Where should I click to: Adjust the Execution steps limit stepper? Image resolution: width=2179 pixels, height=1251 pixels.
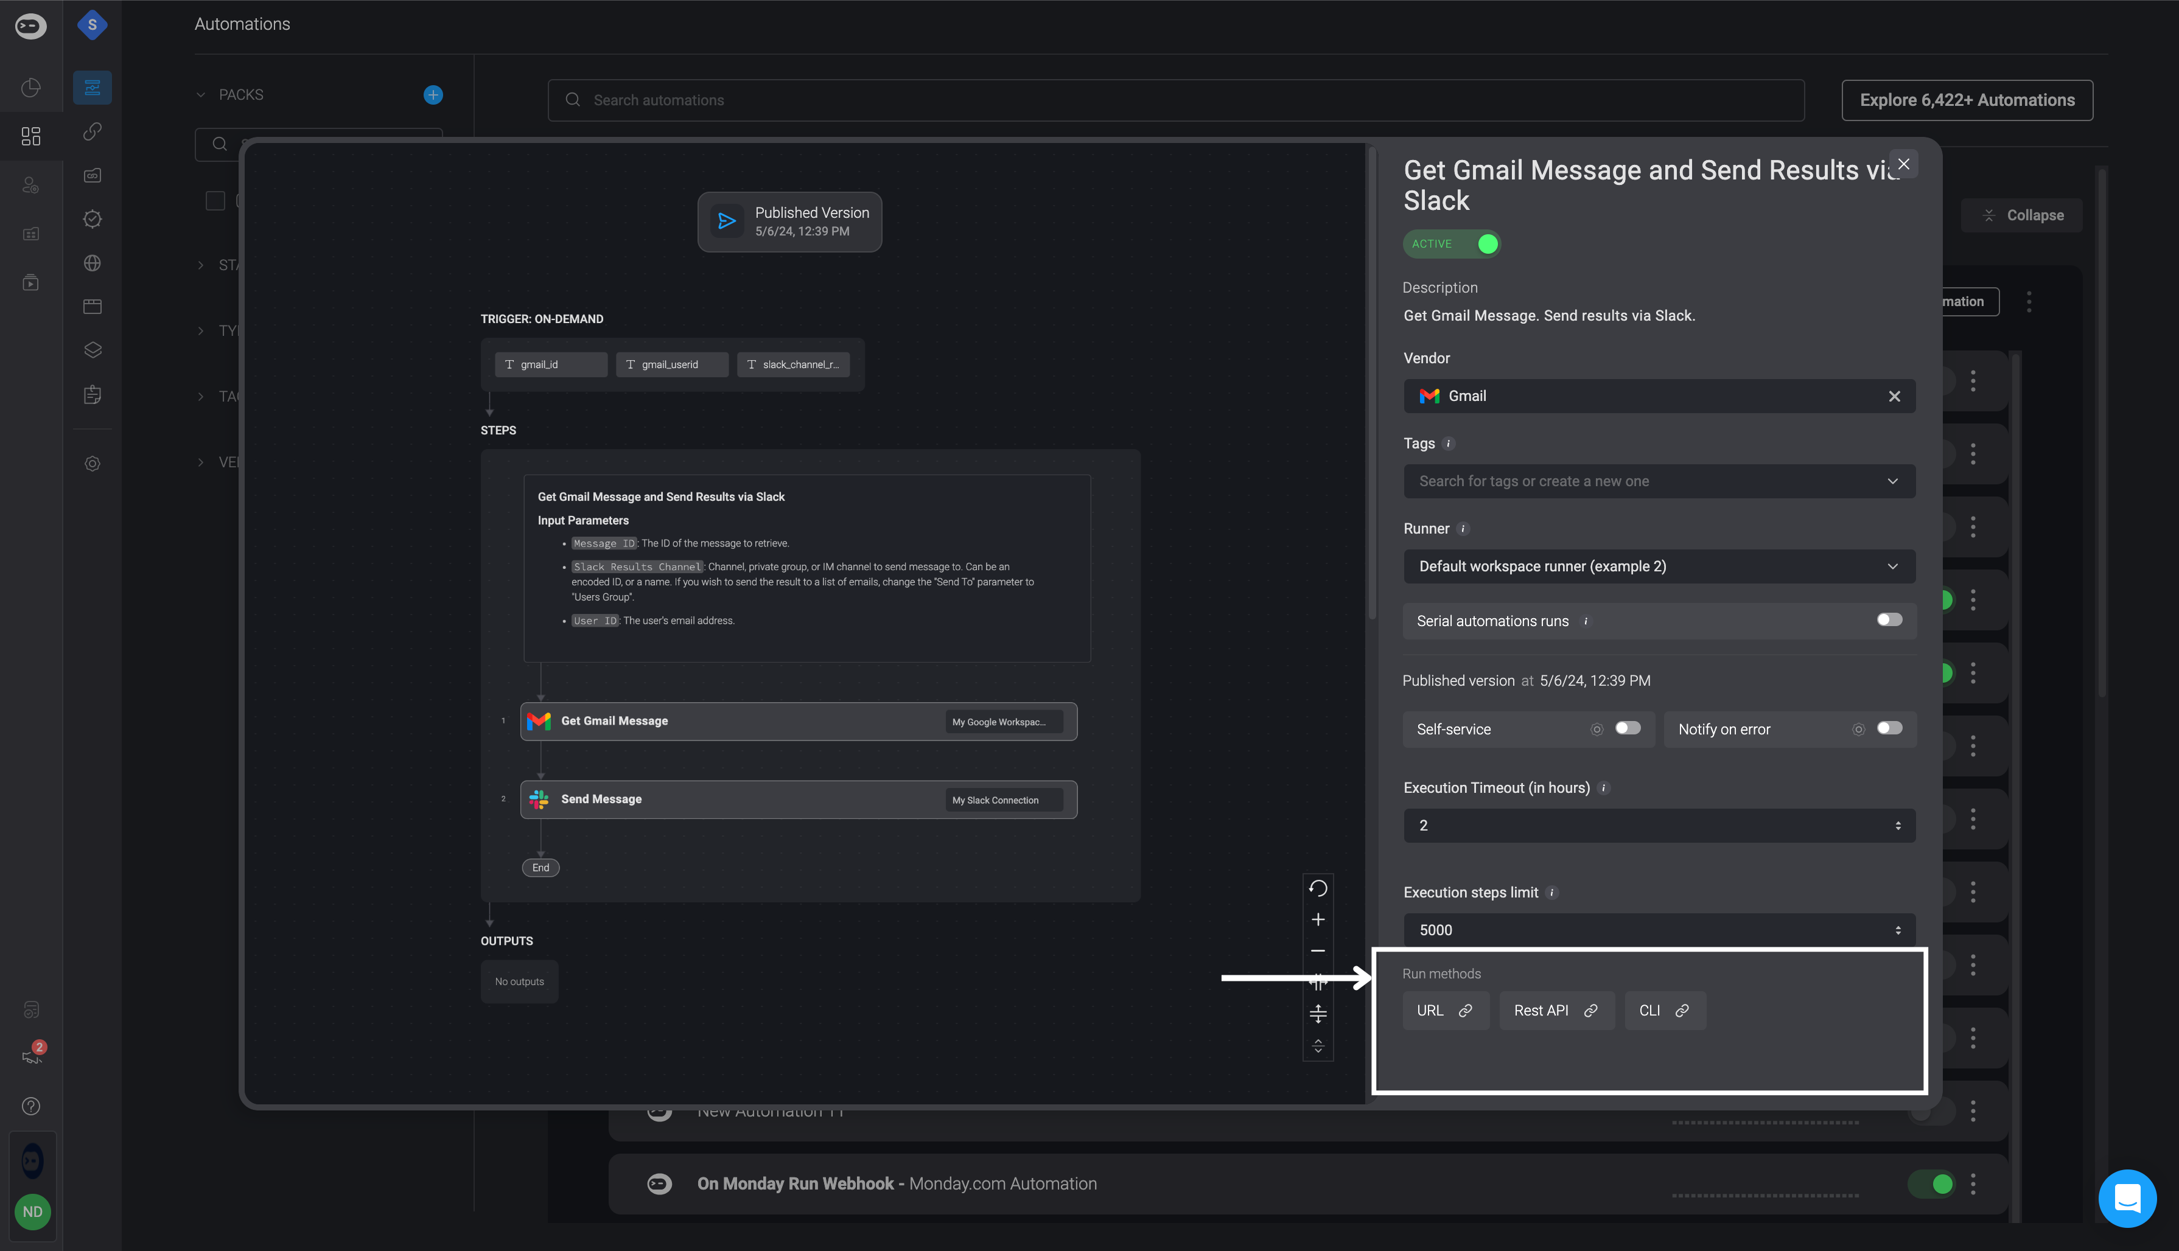(1897, 930)
